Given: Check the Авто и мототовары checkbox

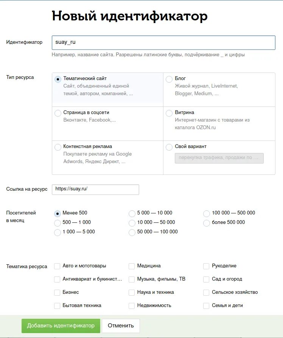Looking at the screenshot, I should [x=57, y=266].
